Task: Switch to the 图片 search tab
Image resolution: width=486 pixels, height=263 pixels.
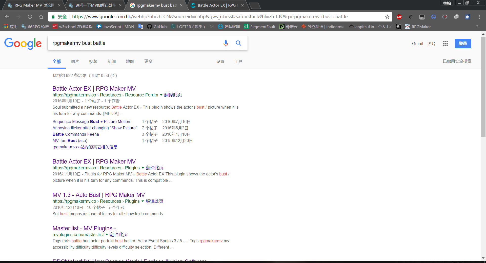Action: (x=75, y=62)
